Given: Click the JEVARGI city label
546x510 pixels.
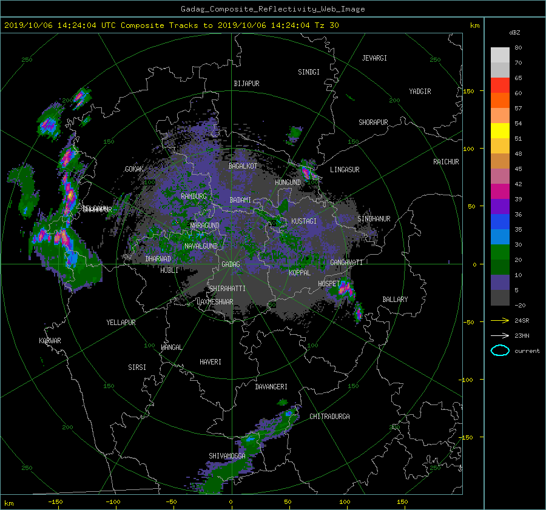Looking at the screenshot, I should [374, 58].
